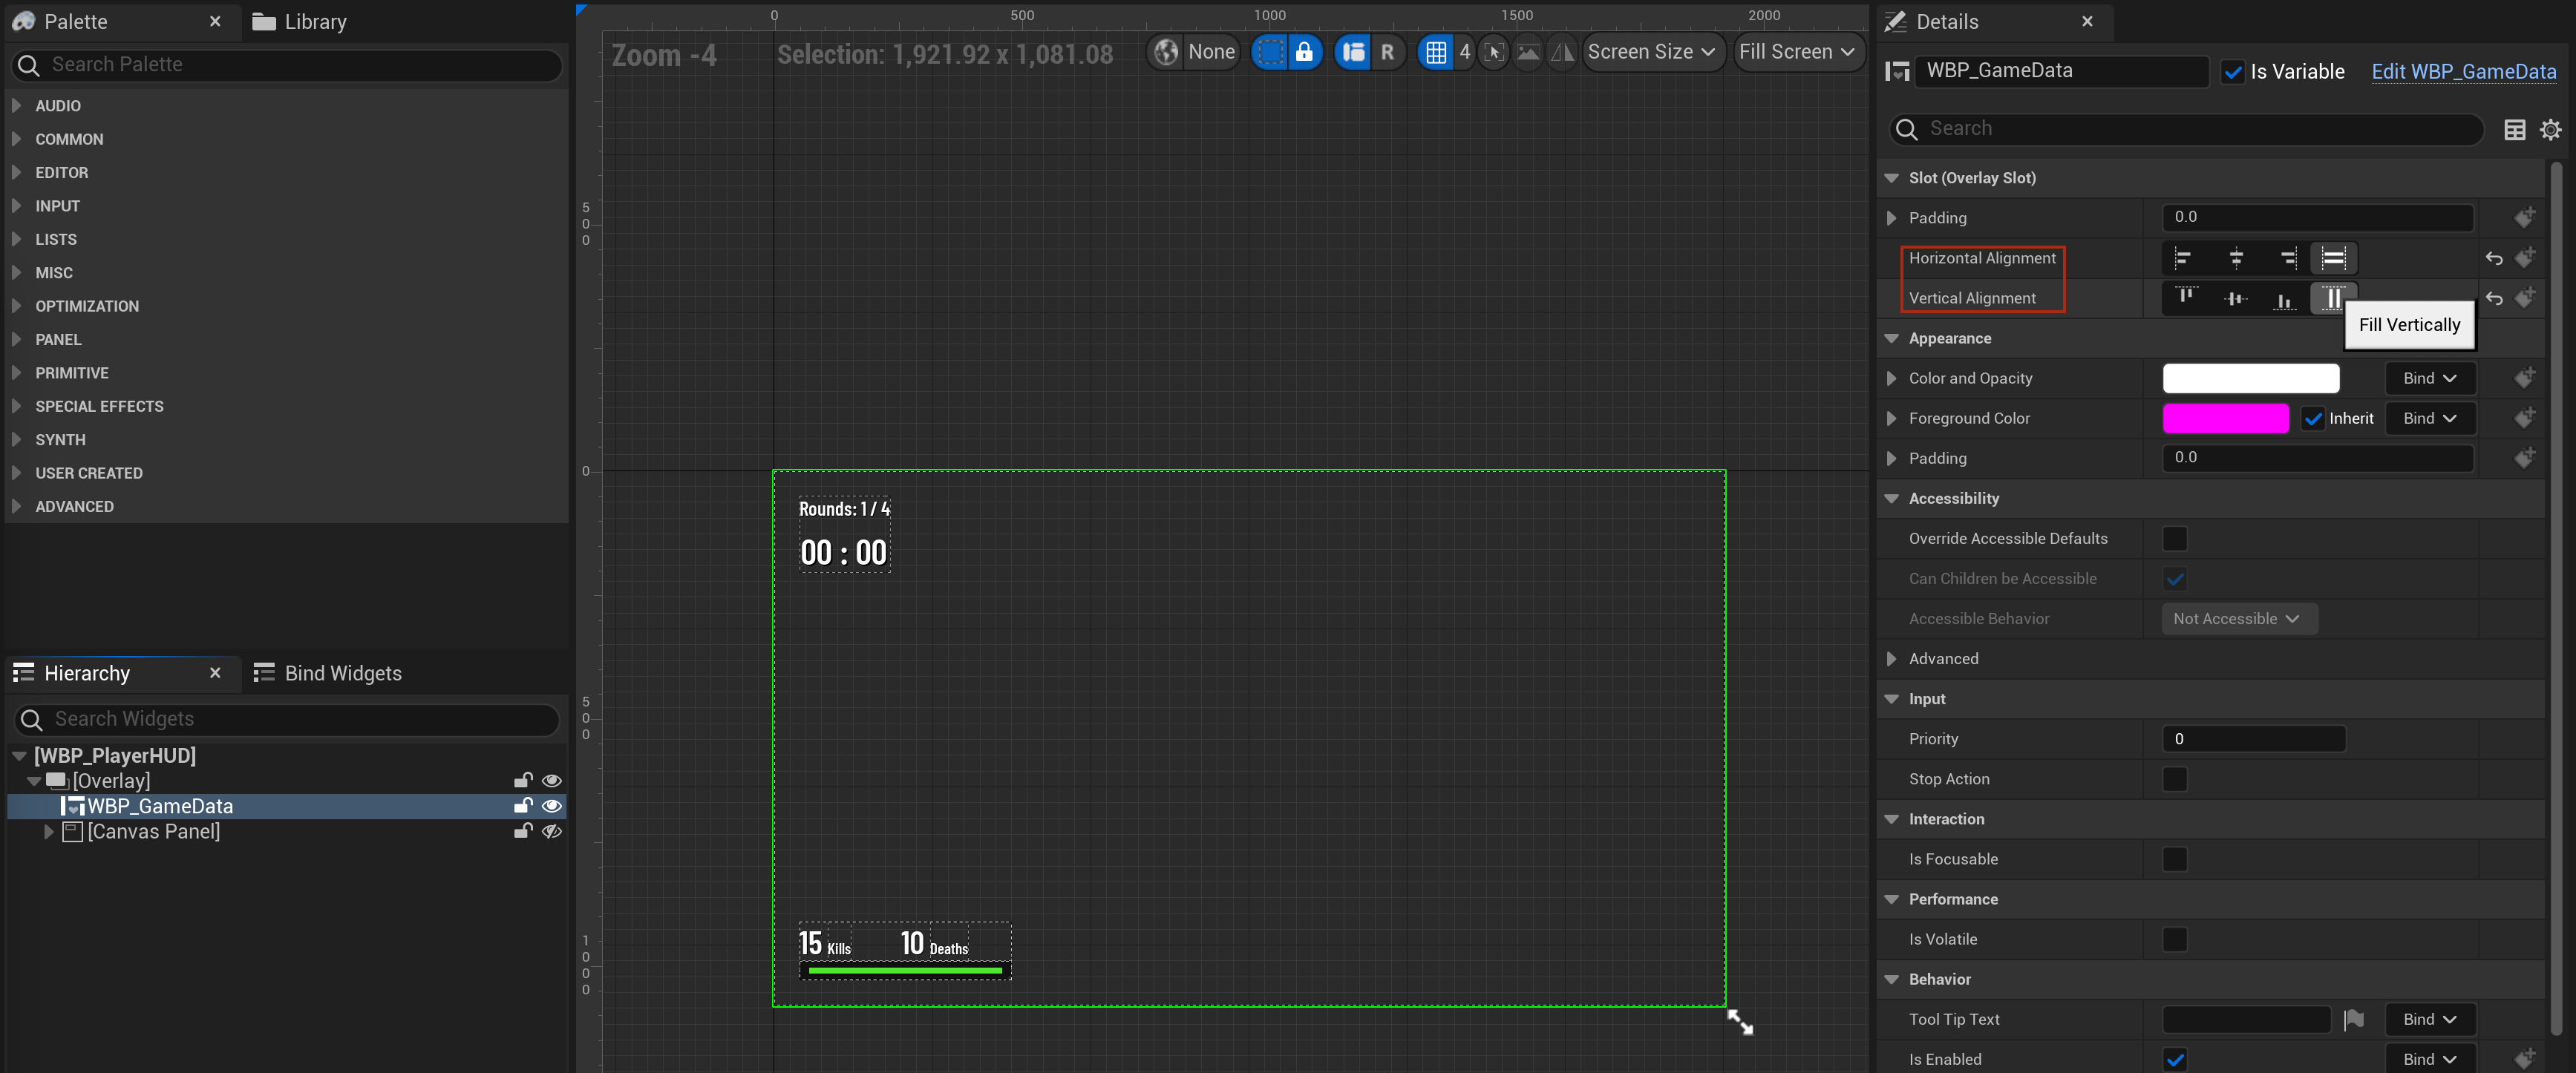This screenshot has width=2576, height=1073.
Task: Click the magenta Foreground Color swatch
Action: pos(2225,418)
